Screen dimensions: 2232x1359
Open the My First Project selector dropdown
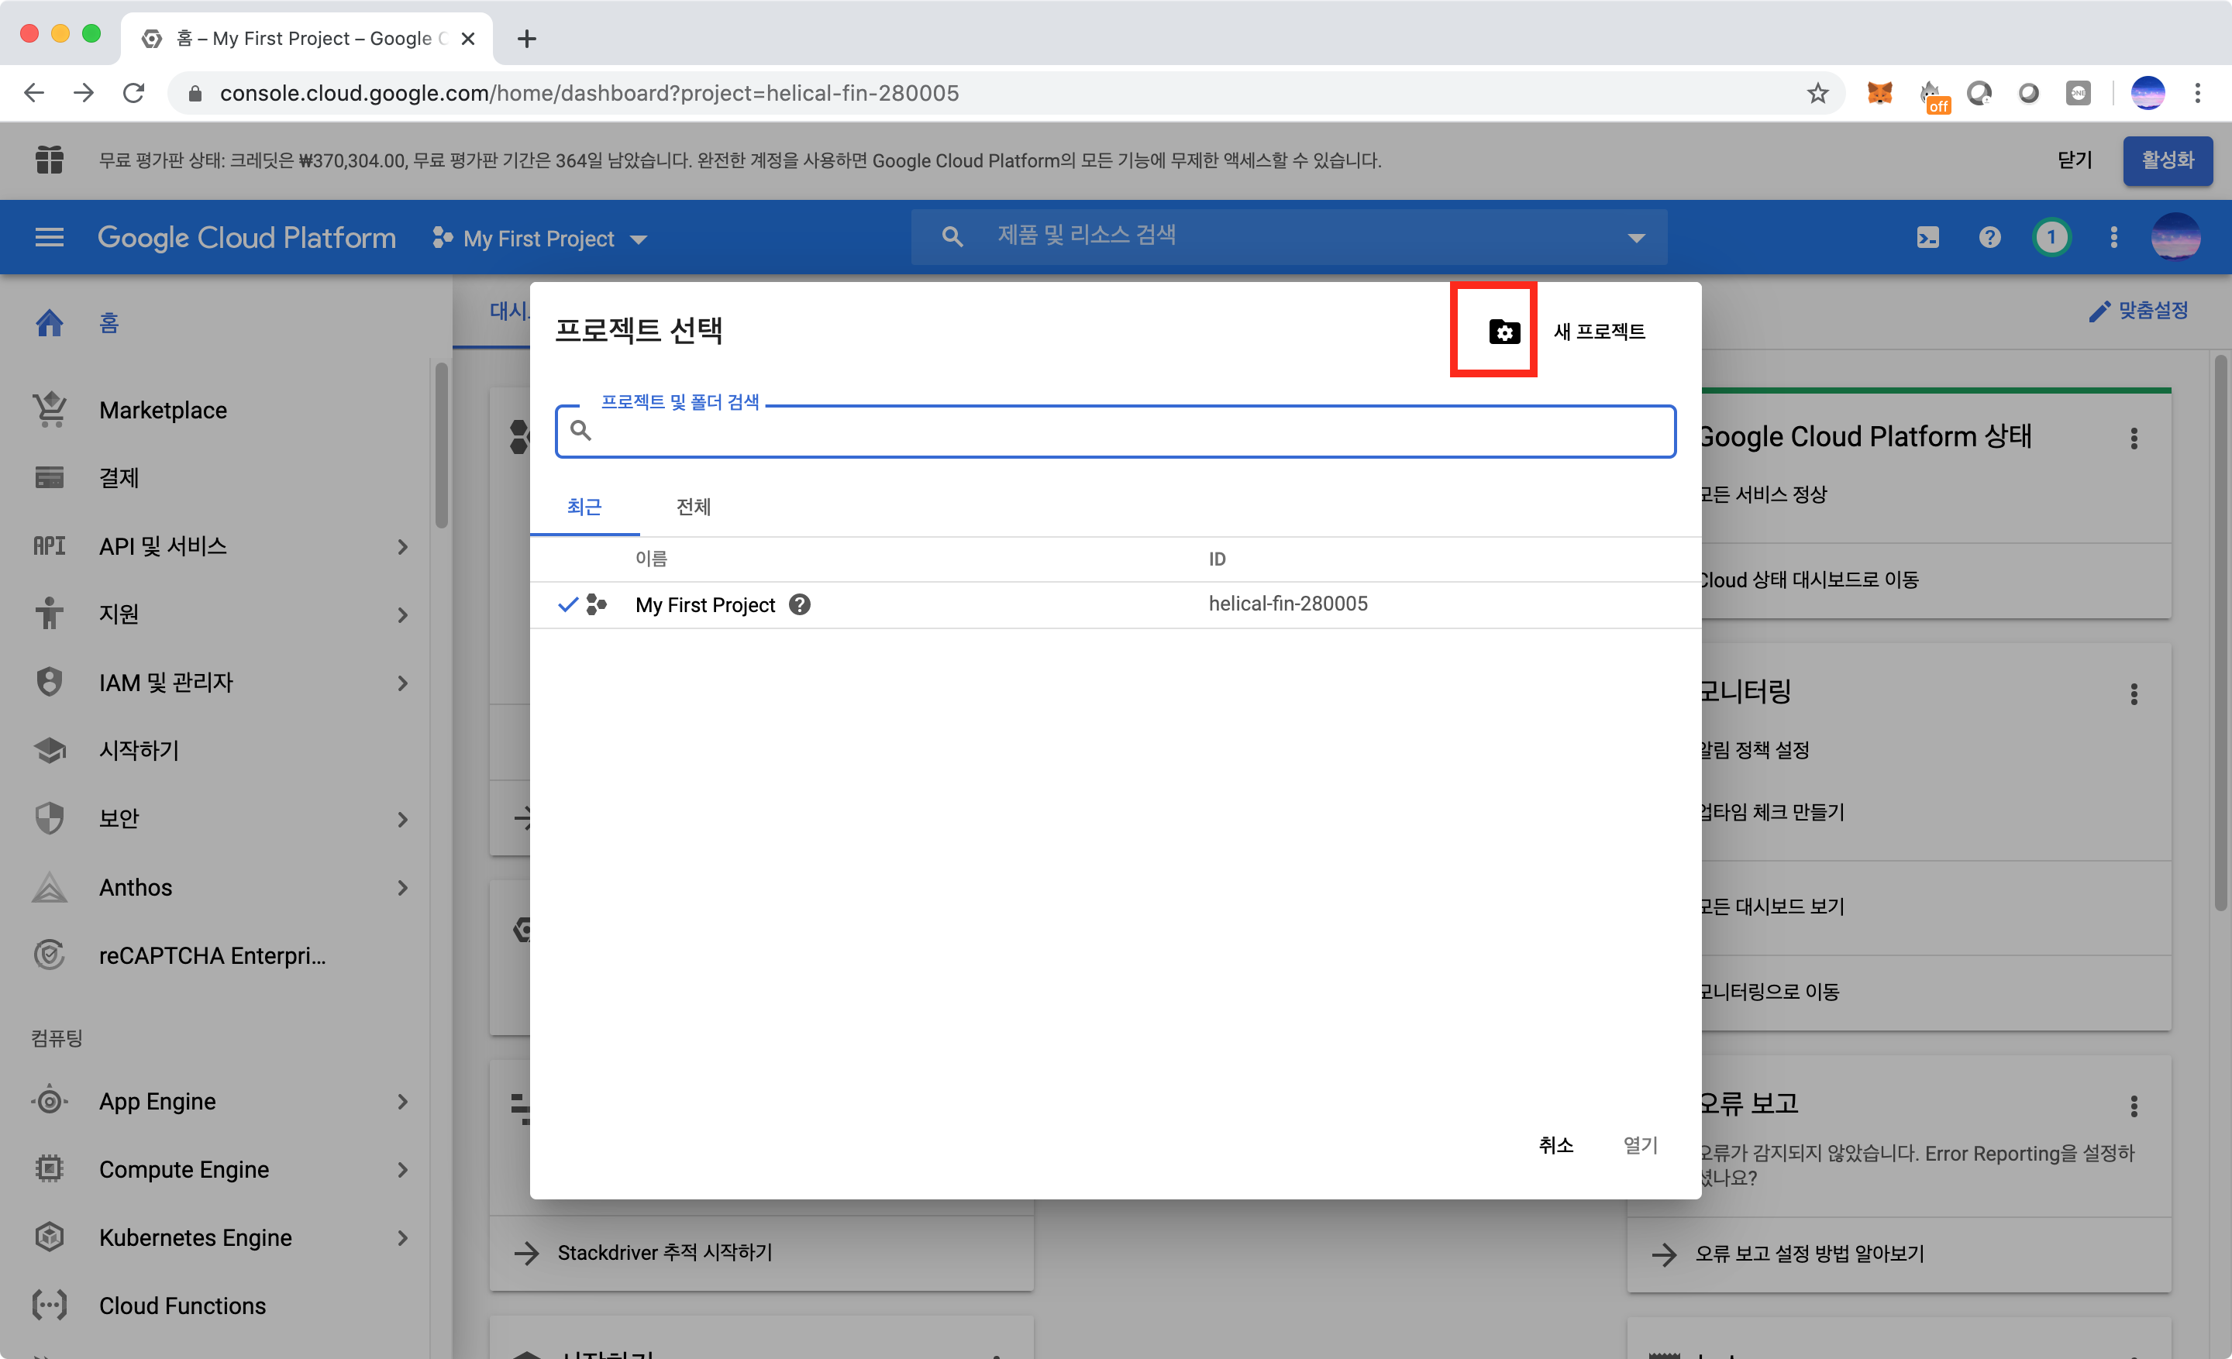(540, 239)
